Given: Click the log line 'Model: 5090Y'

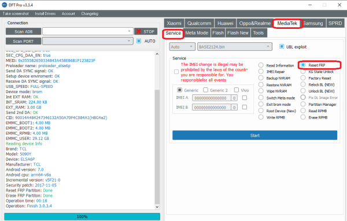Looking at the screenshot, I should click(19, 154).
